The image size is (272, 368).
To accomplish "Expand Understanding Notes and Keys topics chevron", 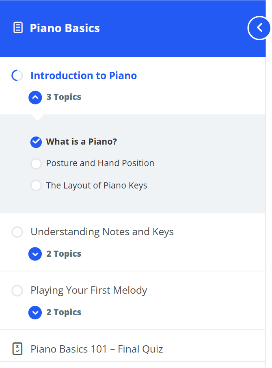I will [x=35, y=254].
